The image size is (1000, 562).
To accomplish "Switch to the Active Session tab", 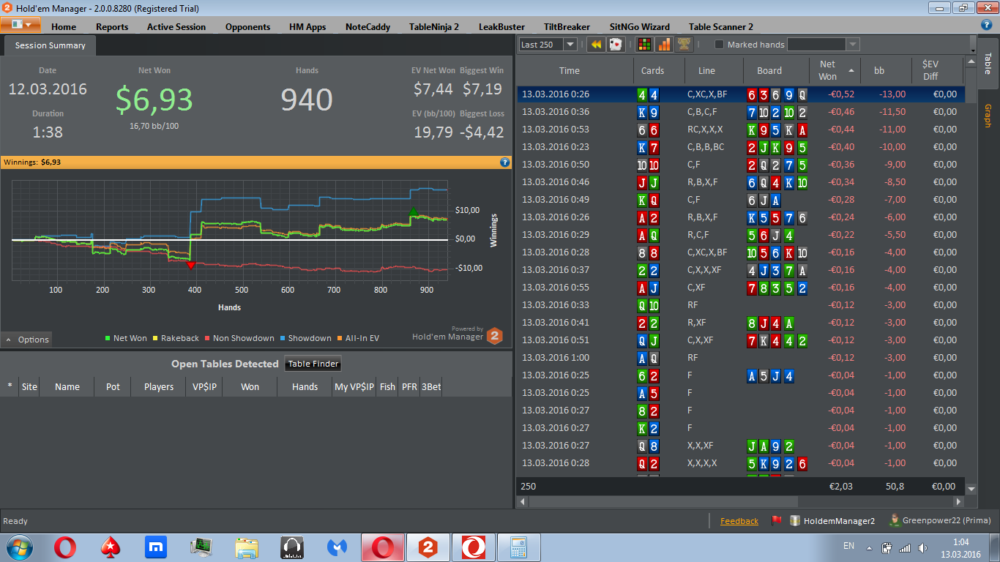I will click(x=176, y=27).
